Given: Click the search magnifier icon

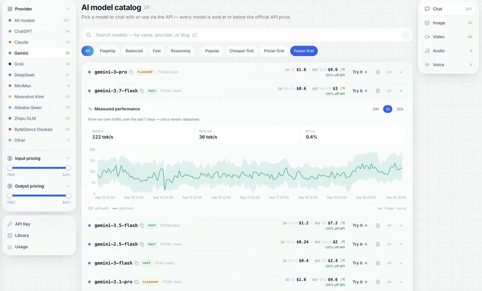Looking at the screenshot, I should pyautogui.click(x=89, y=35).
